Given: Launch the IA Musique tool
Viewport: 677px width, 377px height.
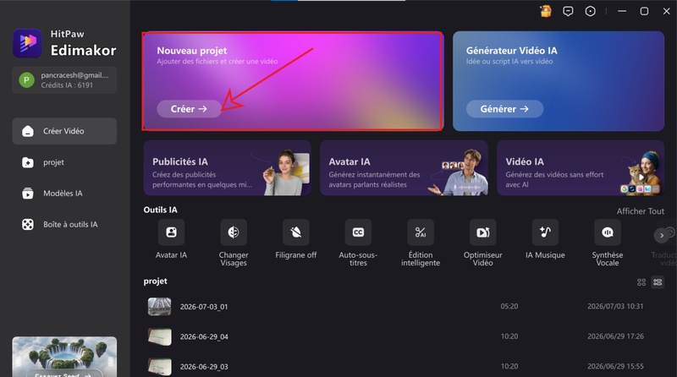Looking at the screenshot, I should point(545,232).
